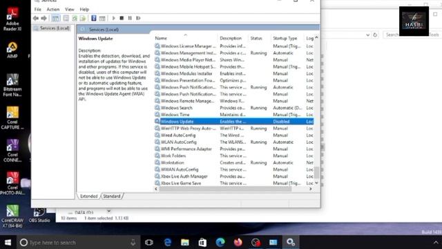Select Xbox Live Auth Manager service
442x249 pixels.
coord(234,176)
